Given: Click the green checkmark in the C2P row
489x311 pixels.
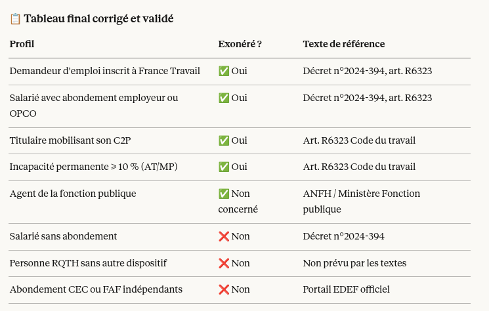Looking at the screenshot, I should pyautogui.click(x=224, y=140).
